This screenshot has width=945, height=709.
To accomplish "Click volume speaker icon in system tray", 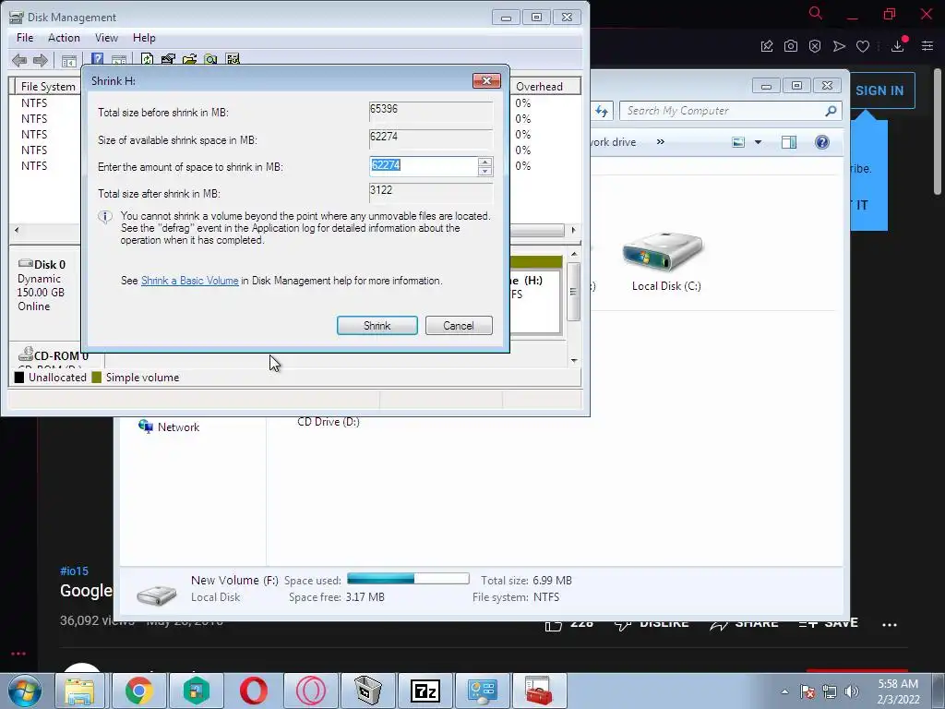I will click(852, 691).
